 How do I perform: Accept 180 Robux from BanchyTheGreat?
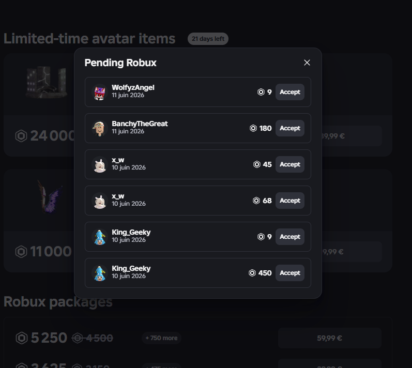click(290, 128)
